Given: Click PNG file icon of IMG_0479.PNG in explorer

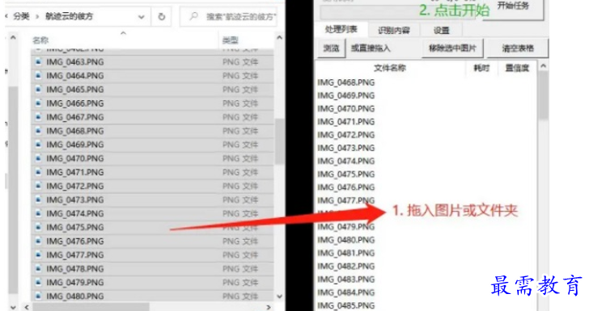Looking at the screenshot, I should [38, 283].
